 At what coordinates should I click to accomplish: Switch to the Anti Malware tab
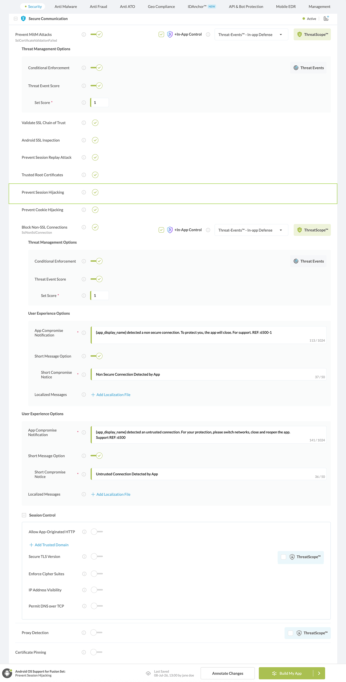(x=66, y=6)
